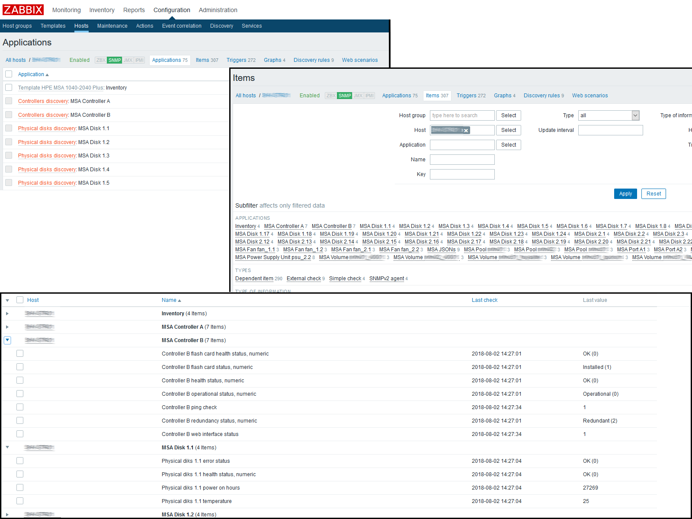Expand the Inventory items group

point(7,314)
